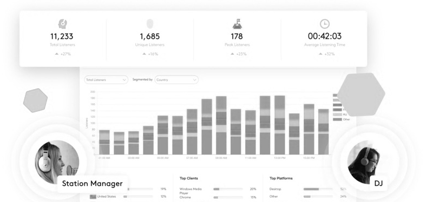Image resolution: width=426 pixels, height=202 pixels.
Task: Click the Average Listening Time clock icon
Action: (x=325, y=24)
